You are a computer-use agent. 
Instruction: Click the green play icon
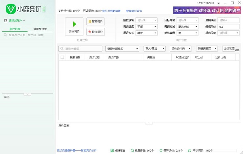pos(75,24)
